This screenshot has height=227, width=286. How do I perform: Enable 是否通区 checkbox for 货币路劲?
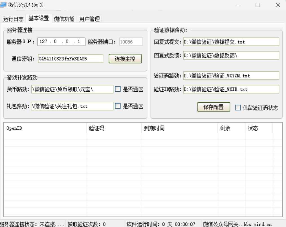pos(118,89)
